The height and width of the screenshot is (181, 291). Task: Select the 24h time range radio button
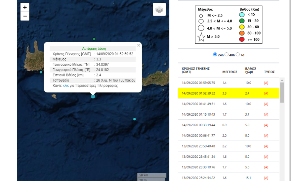click(x=215, y=54)
